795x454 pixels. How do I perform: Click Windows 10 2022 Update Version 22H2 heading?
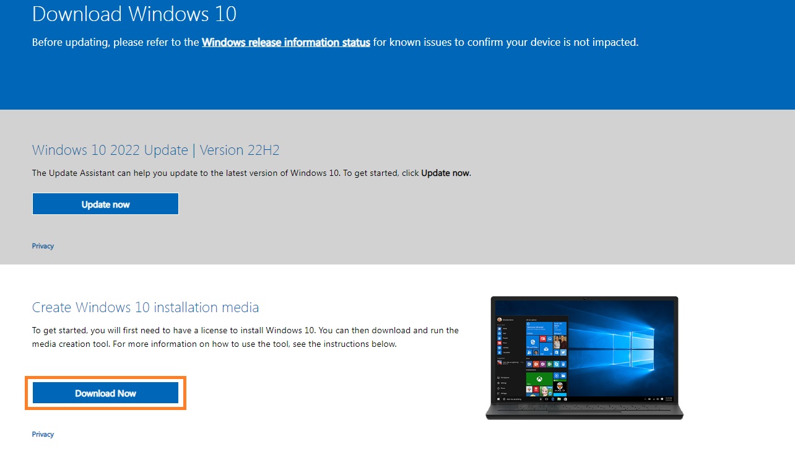156,150
